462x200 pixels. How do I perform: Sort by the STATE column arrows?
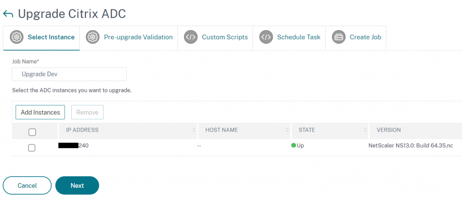pyautogui.click(x=365, y=130)
